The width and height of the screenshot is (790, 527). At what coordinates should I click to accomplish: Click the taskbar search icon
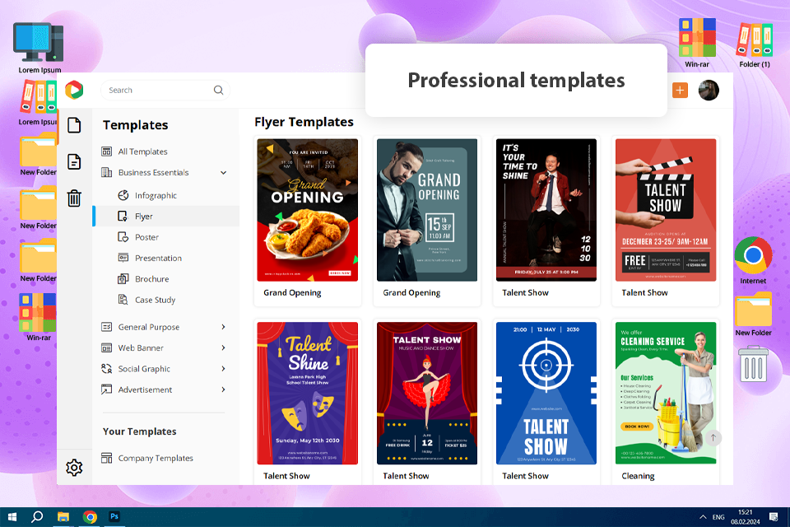[37, 517]
